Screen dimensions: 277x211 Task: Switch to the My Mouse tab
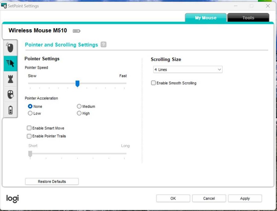[206, 17]
